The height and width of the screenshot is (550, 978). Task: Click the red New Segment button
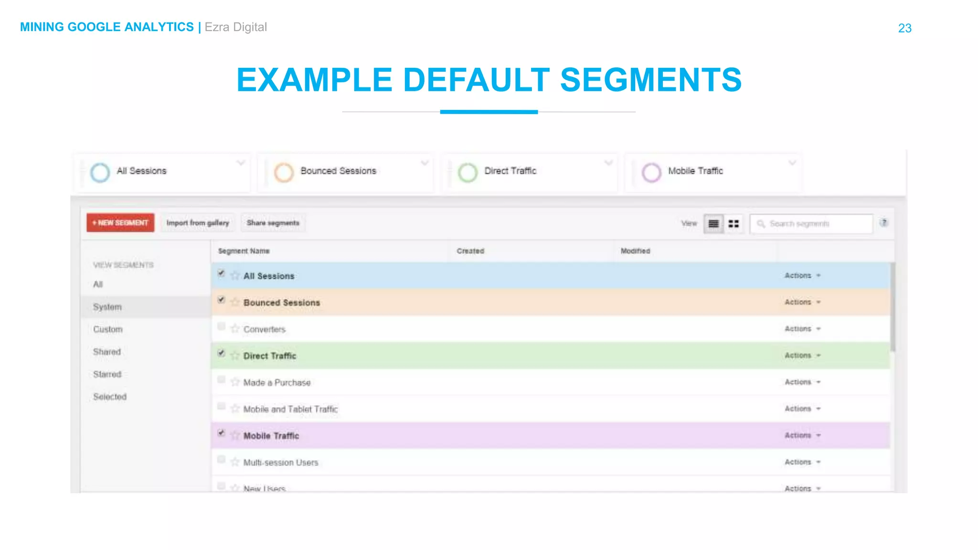[120, 223]
